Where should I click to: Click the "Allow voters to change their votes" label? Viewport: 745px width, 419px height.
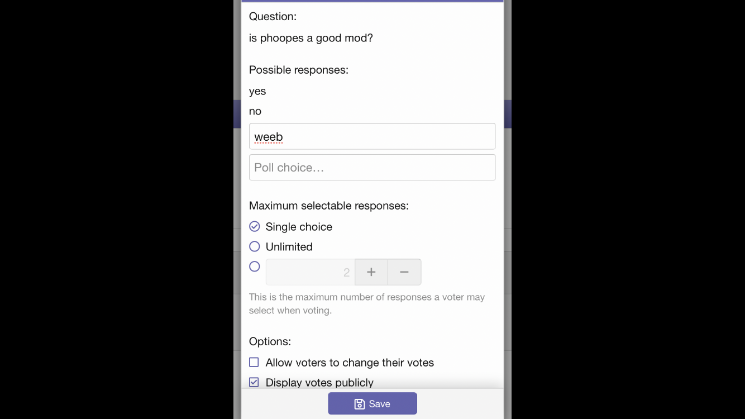click(350, 363)
